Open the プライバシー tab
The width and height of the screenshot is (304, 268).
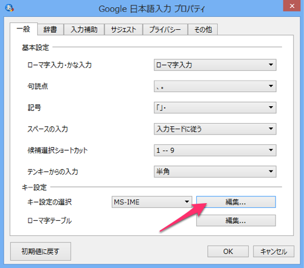point(165,30)
